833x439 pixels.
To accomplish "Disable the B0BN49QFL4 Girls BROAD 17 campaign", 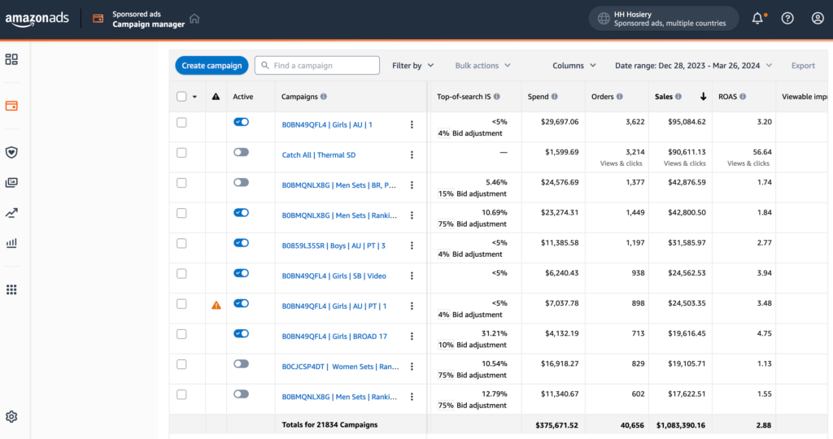I will coord(241,333).
